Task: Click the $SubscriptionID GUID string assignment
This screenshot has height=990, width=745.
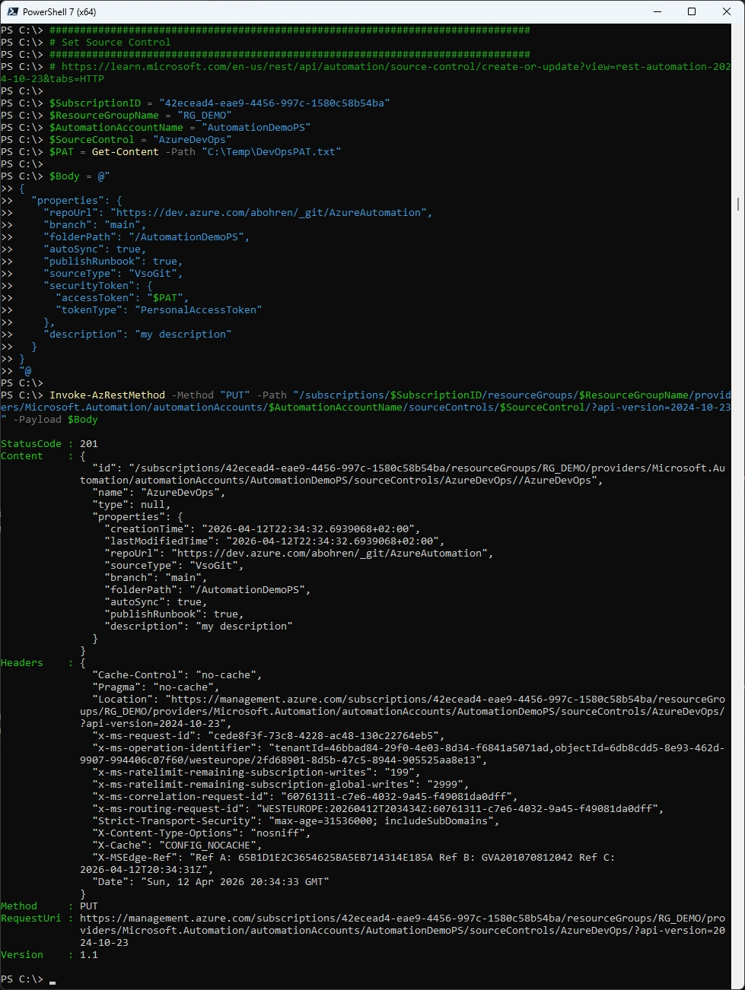Action: coord(274,103)
